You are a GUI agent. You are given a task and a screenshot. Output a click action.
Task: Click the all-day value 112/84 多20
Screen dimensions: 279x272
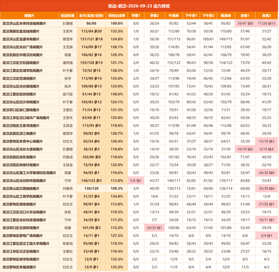point(92,31)
